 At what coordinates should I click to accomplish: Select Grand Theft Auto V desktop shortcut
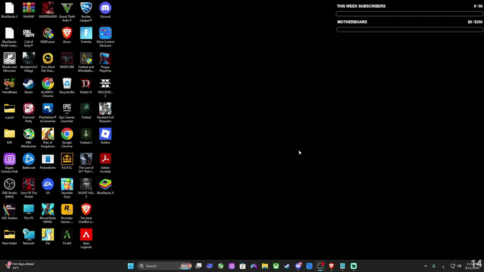click(x=67, y=12)
